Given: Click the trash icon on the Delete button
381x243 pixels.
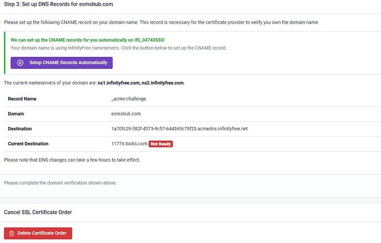Looking at the screenshot, I should (x=12, y=233).
